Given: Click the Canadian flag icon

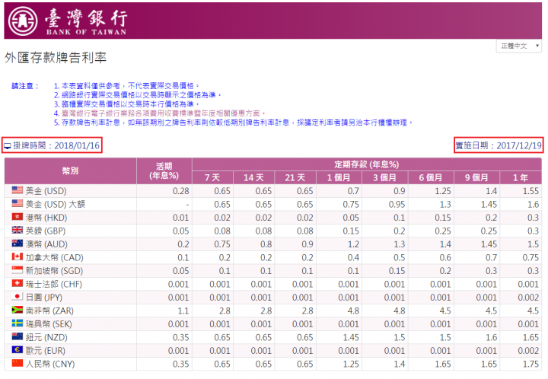Looking at the screenshot, I should click(18, 257).
